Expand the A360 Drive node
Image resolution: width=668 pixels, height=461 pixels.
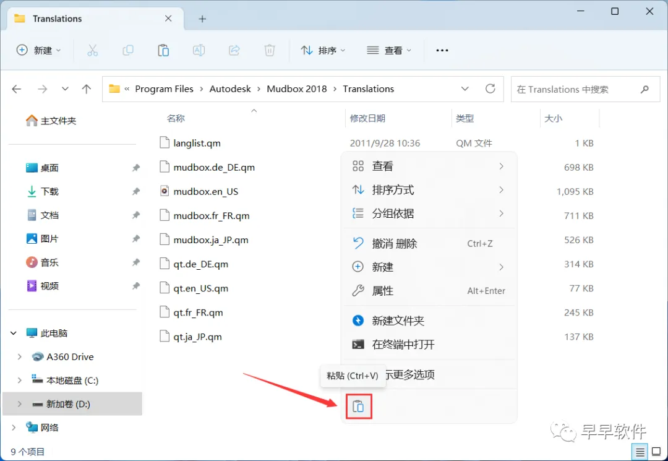click(x=20, y=357)
